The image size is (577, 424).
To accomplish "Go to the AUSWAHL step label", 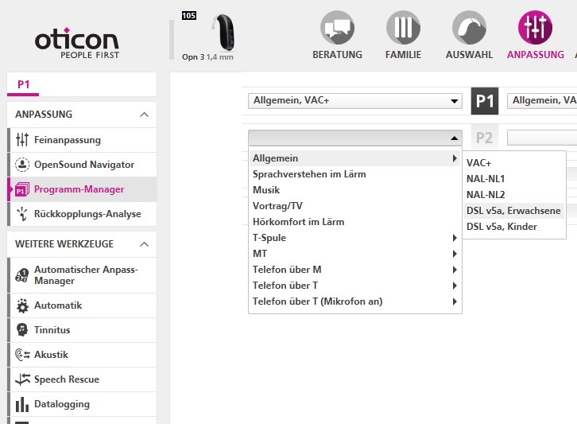I will point(469,55).
